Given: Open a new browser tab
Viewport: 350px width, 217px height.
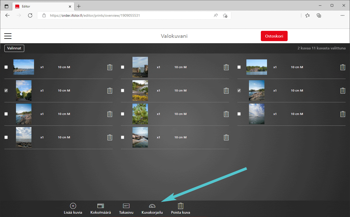Looking at the screenshot, I should point(79,6).
